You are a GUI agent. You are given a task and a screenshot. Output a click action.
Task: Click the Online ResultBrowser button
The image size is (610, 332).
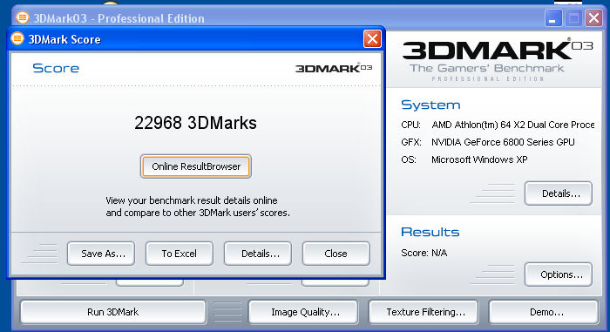(196, 166)
